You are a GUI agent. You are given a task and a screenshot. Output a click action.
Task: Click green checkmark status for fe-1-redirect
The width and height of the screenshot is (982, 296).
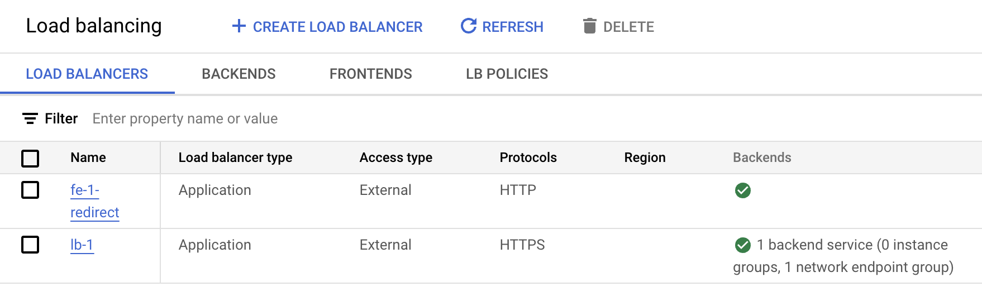coord(742,190)
